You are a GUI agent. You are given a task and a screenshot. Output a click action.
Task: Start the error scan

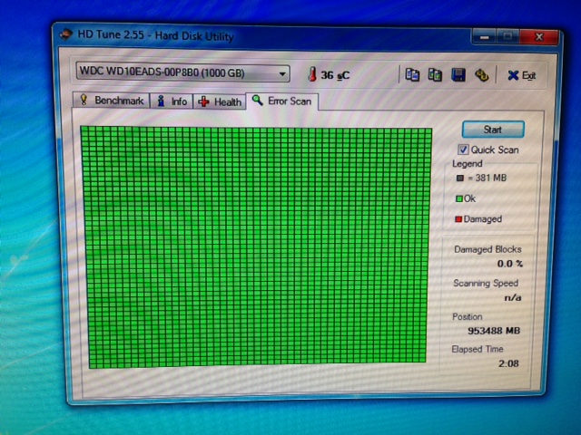(x=493, y=130)
